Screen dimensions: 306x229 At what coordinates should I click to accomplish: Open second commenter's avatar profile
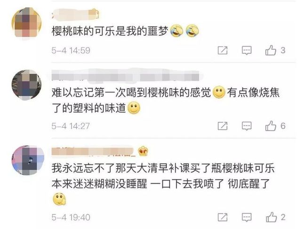click(x=27, y=85)
